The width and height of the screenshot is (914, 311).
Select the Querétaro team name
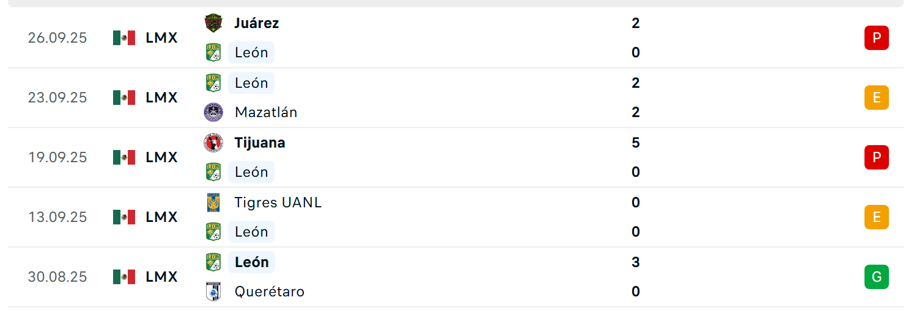pyautogui.click(x=270, y=291)
